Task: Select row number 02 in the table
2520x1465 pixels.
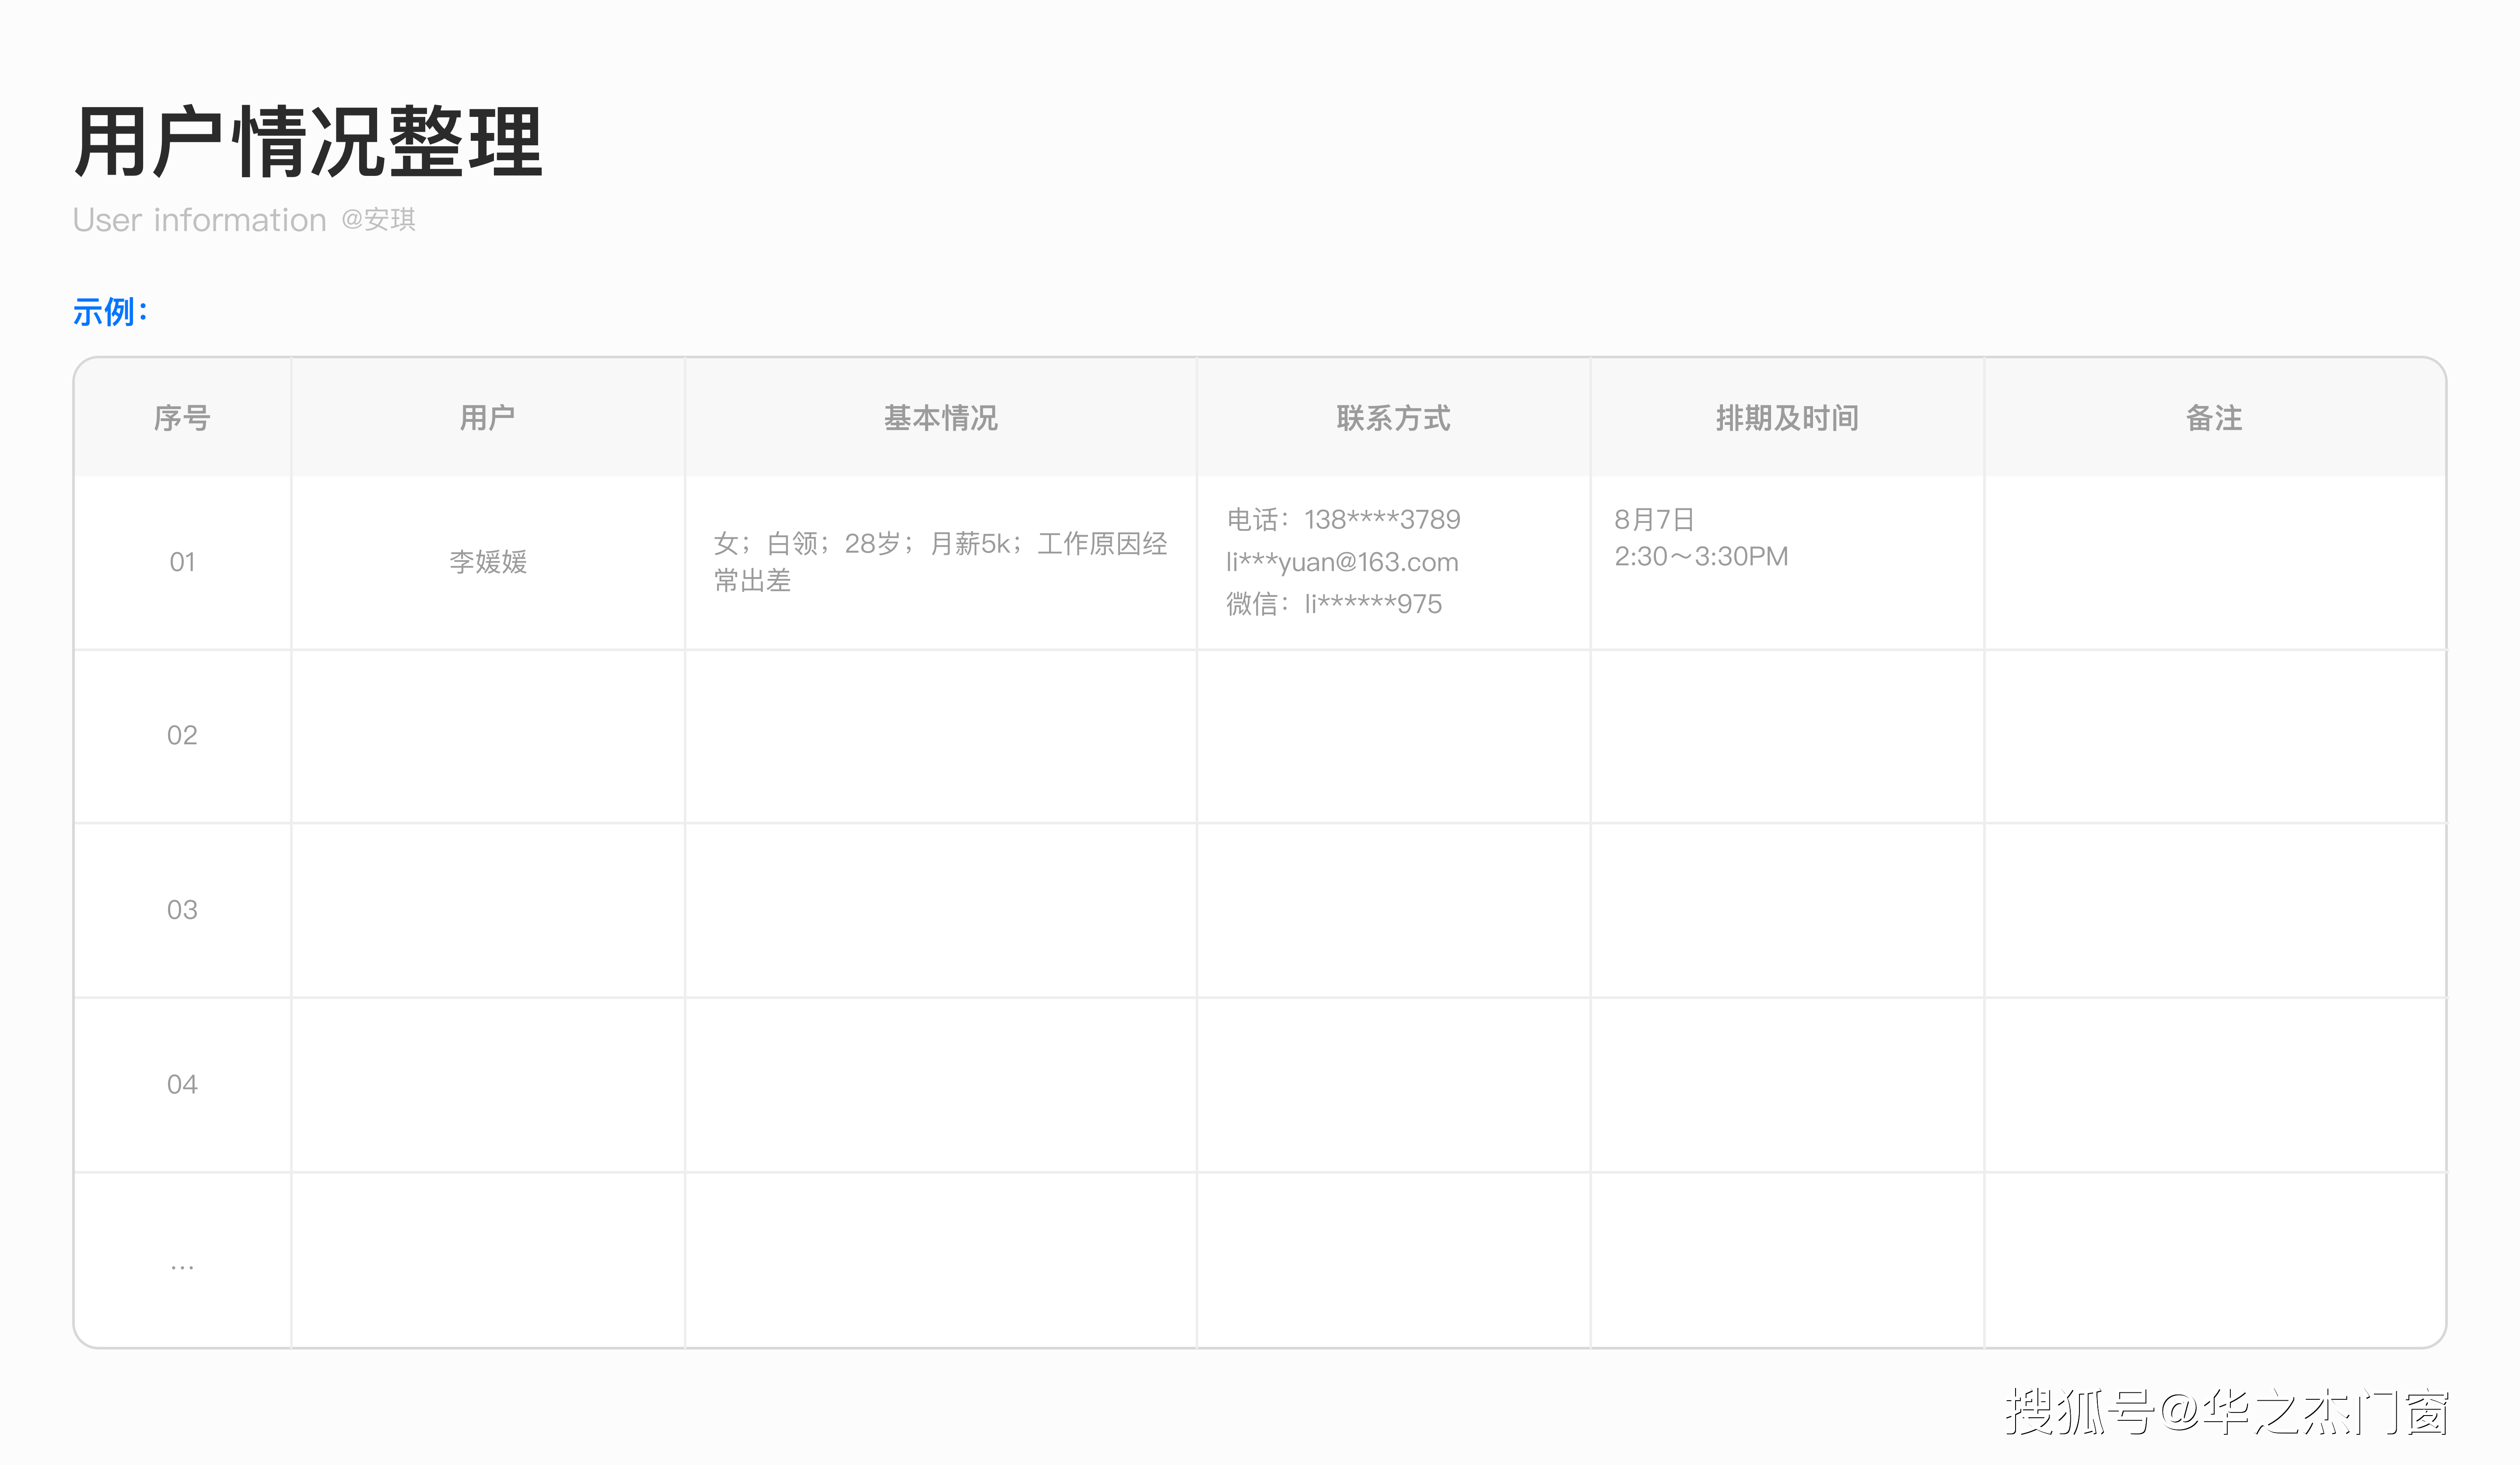Action: coord(181,736)
